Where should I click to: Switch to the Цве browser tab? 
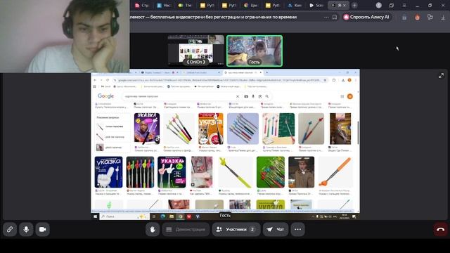pos(251,5)
